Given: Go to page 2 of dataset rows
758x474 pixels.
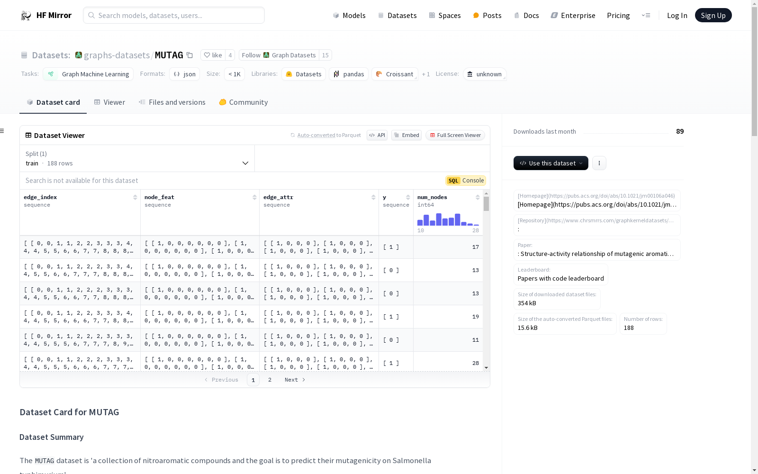Looking at the screenshot, I should (270, 380).
